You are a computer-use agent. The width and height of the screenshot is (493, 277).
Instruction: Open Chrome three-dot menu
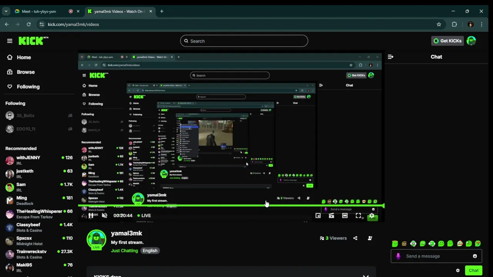pos(482,24)
